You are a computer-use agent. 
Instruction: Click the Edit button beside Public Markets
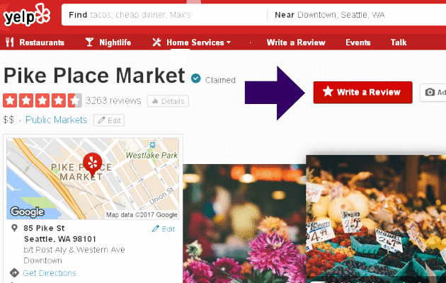click(x=110, y=120)
